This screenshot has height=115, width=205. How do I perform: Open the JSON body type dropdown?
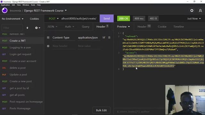tap(52, 27)
